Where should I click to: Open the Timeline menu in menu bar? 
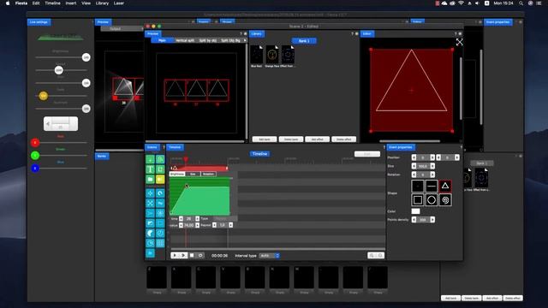click(x=52, y=3)
